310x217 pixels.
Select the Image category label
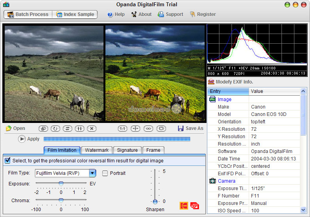pyautogui.click(x=224, y=100)
